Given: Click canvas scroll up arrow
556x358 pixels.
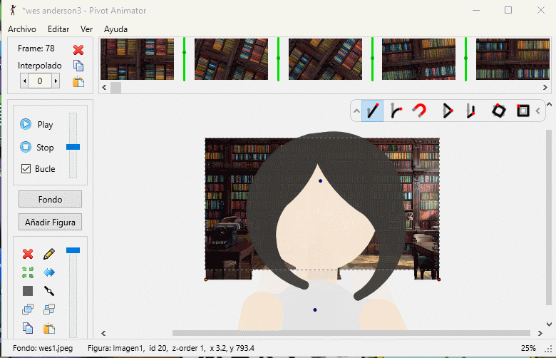Looking at the screenshot, I should click(x=549, y=104).
